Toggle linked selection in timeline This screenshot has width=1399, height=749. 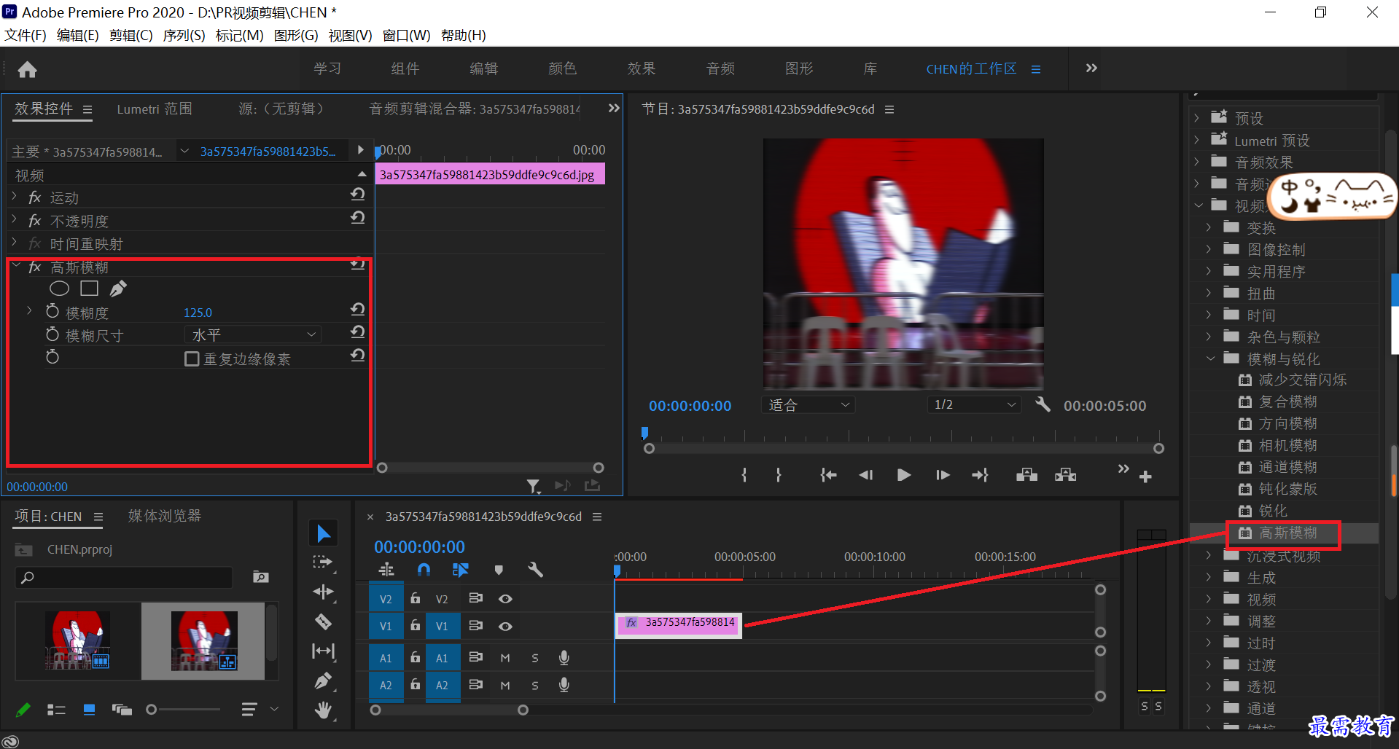[x=461, y=570]
